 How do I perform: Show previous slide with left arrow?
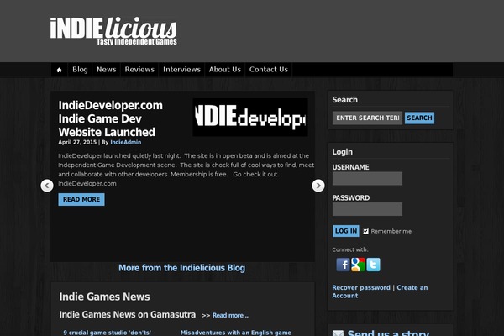(47, 186)
